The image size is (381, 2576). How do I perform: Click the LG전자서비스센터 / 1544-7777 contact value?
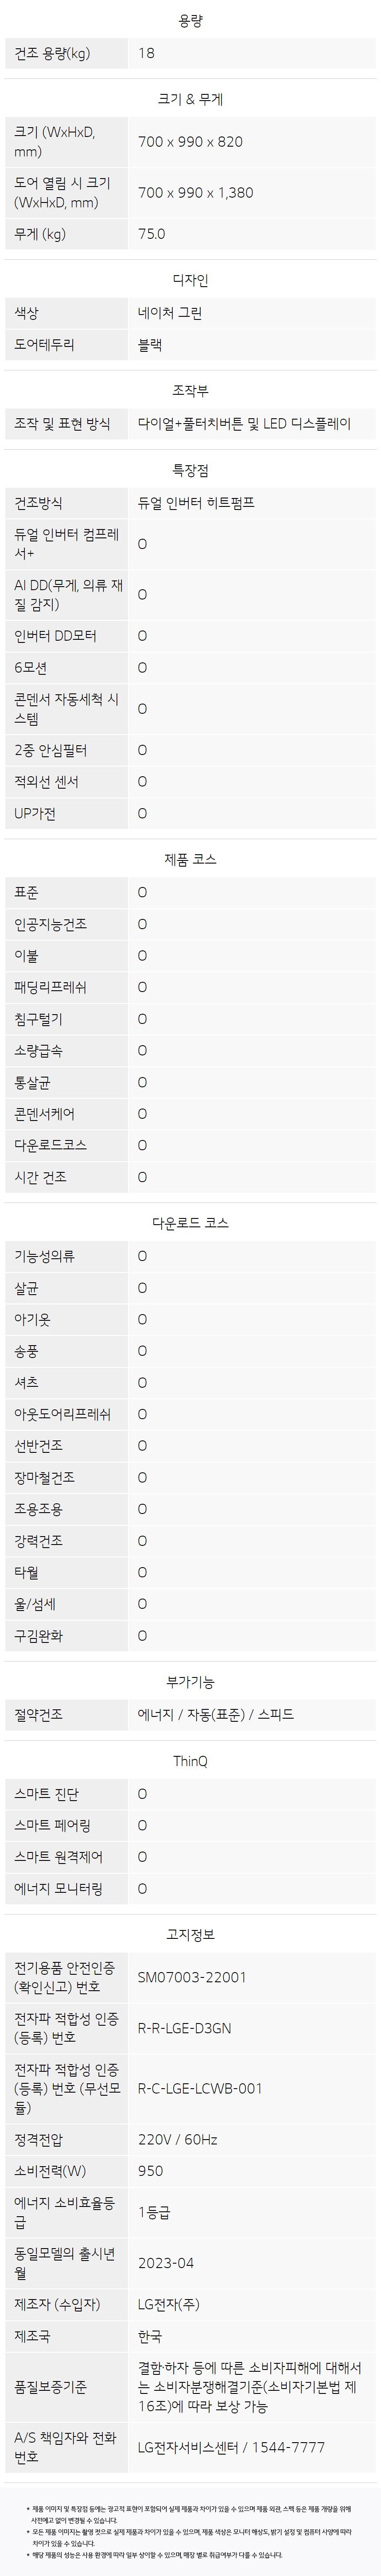tap(231, 2447)
